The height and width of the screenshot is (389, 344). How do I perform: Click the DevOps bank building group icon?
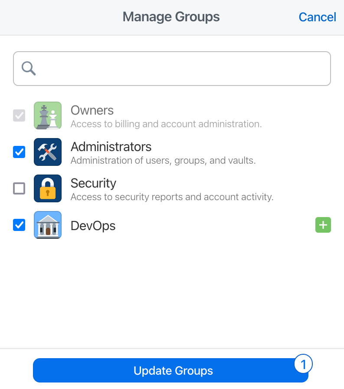48,225
